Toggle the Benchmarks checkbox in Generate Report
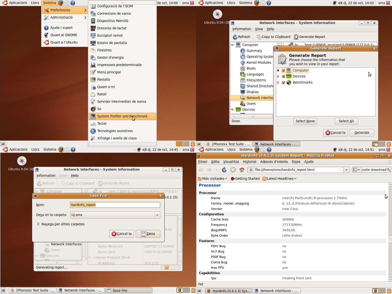 pos(283,82)
